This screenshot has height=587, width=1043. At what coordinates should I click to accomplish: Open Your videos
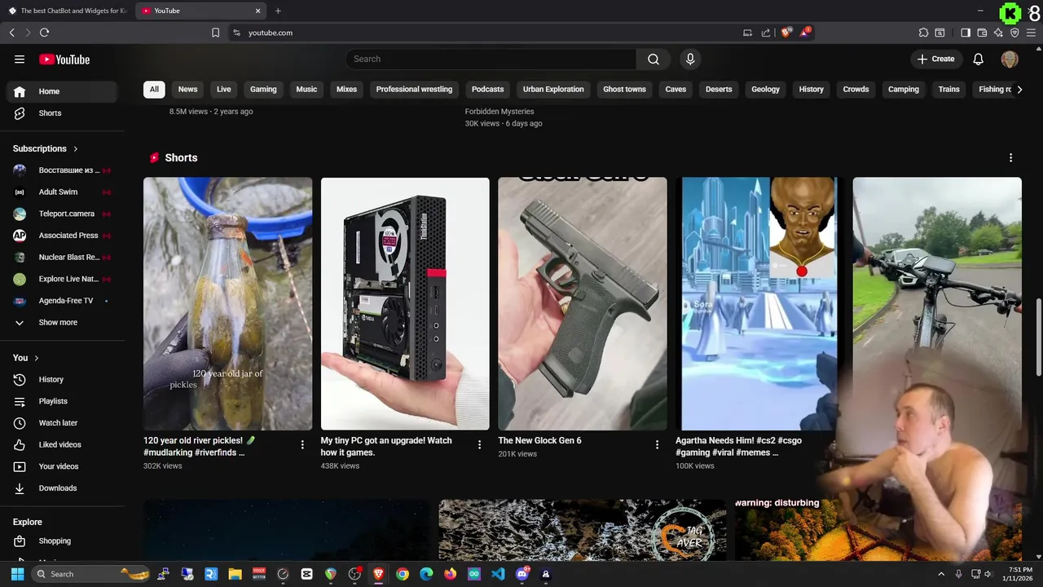63,466
